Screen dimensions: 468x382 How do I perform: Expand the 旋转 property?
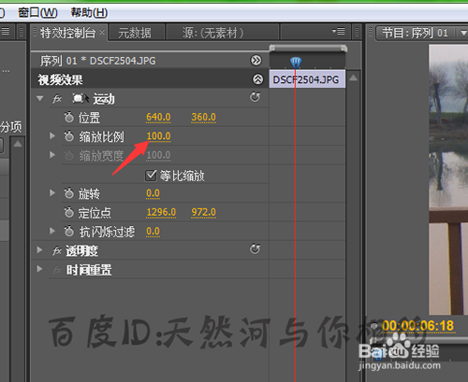(x=52, y=193)
